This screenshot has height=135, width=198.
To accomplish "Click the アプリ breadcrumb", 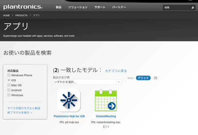I will pos(36,16).
